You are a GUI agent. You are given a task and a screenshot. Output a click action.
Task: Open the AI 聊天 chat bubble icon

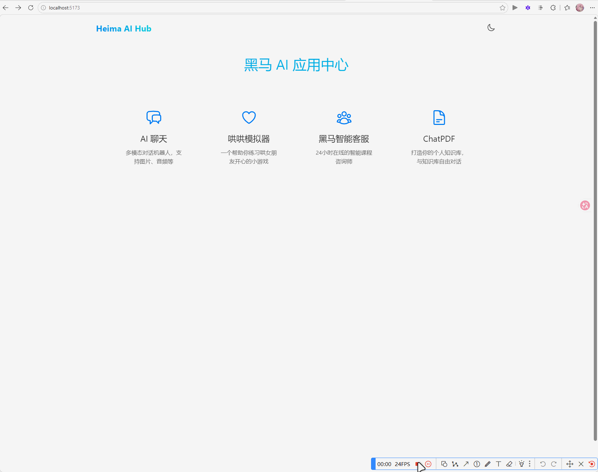pos(154,118)
